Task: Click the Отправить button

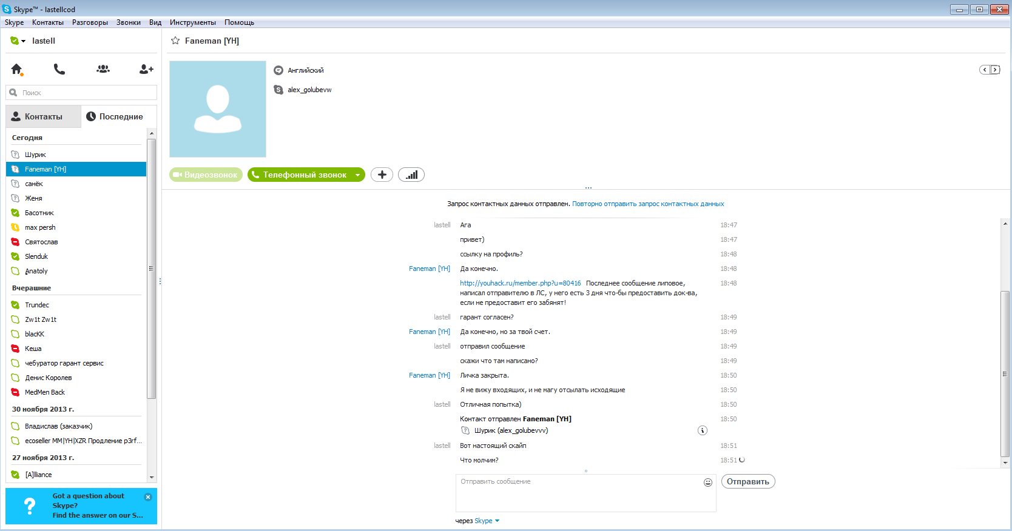Action: coord(748,482)
